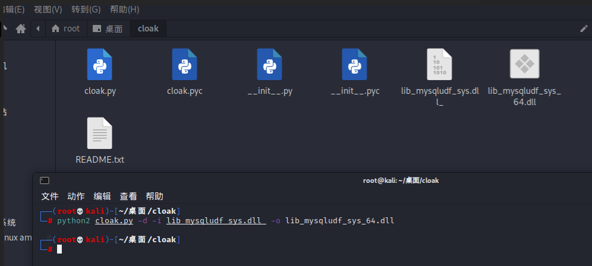Click lib_mysqludf_sys.dll_ argument in terminal command

tap(216, 221)
